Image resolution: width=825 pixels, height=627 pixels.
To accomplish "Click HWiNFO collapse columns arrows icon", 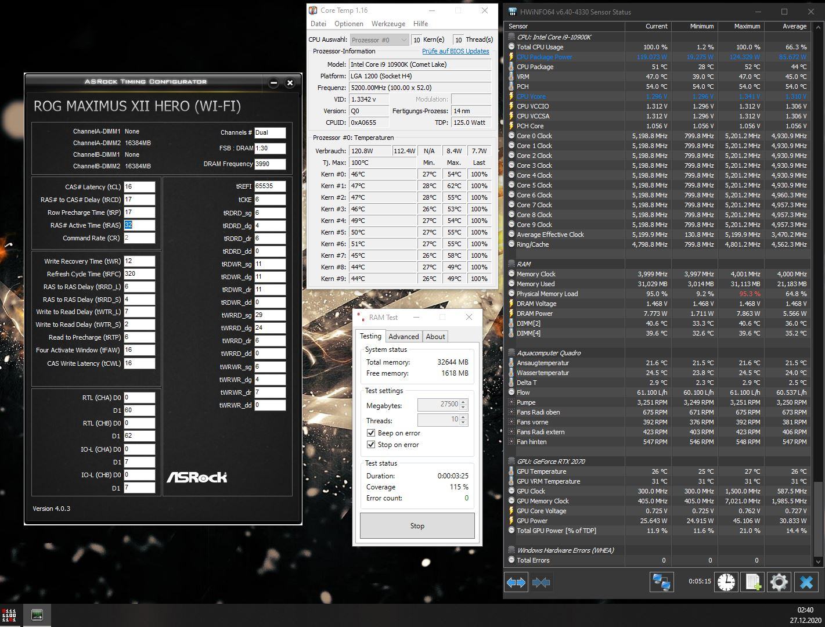I will (541, 582).
